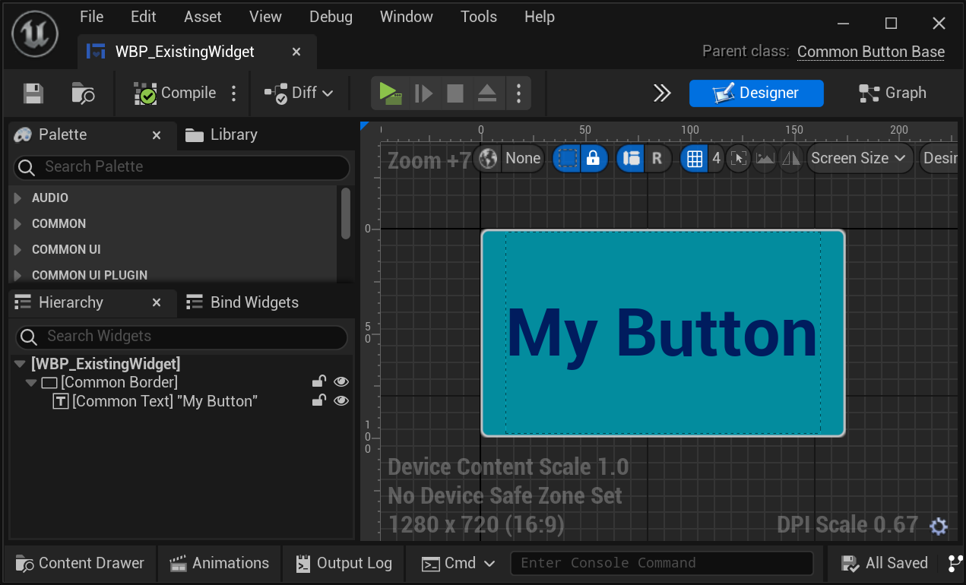Image resolution: width=966 pixels, height=585 pixels.
Task: Close the Hierarchy tab
Action: [x=157, y=302]
